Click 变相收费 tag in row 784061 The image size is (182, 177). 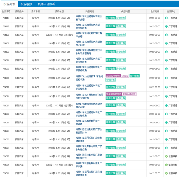pos(120,123)
